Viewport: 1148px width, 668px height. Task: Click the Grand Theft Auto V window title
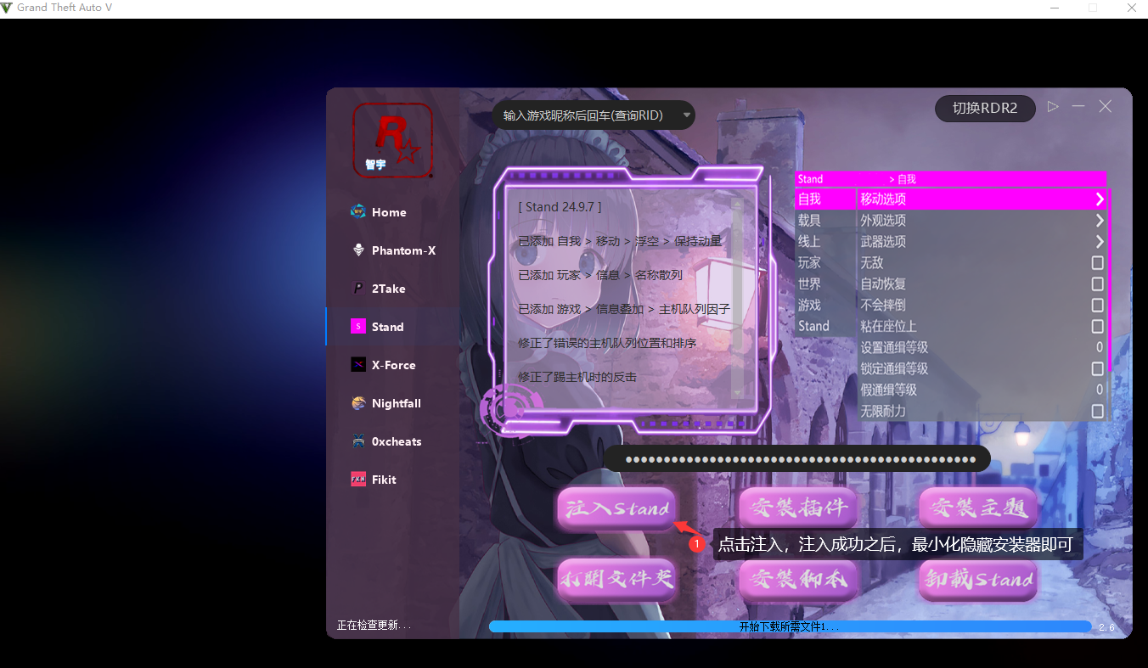tap(65, 8)
